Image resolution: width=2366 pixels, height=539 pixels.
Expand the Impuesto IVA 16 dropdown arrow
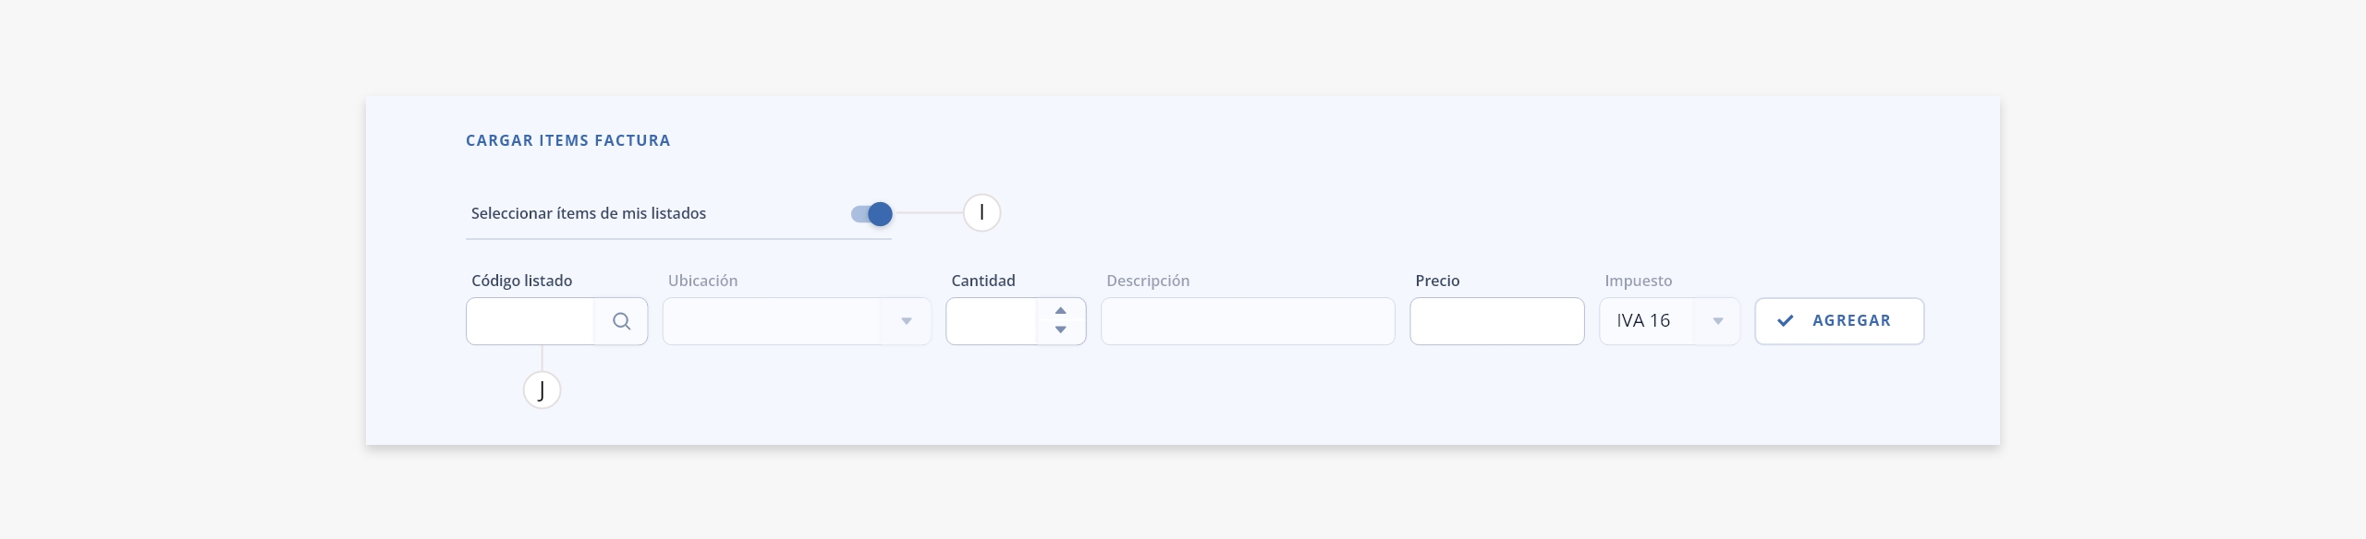click(1717, 321)
